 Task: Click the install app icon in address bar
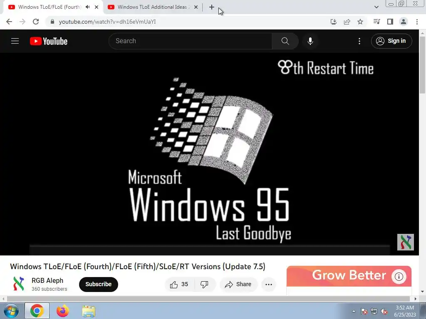[x=333, y=22]
